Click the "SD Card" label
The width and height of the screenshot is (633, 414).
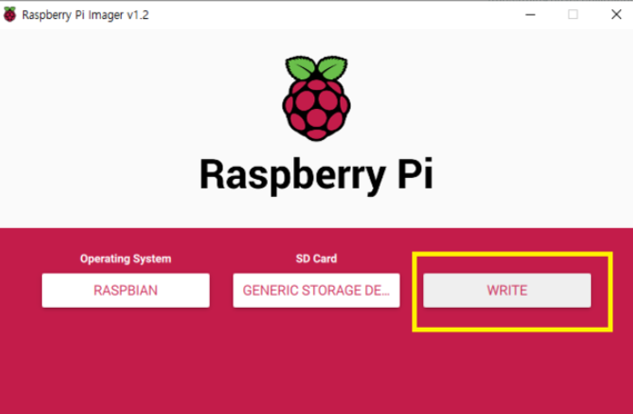click(x=316, y=258)
